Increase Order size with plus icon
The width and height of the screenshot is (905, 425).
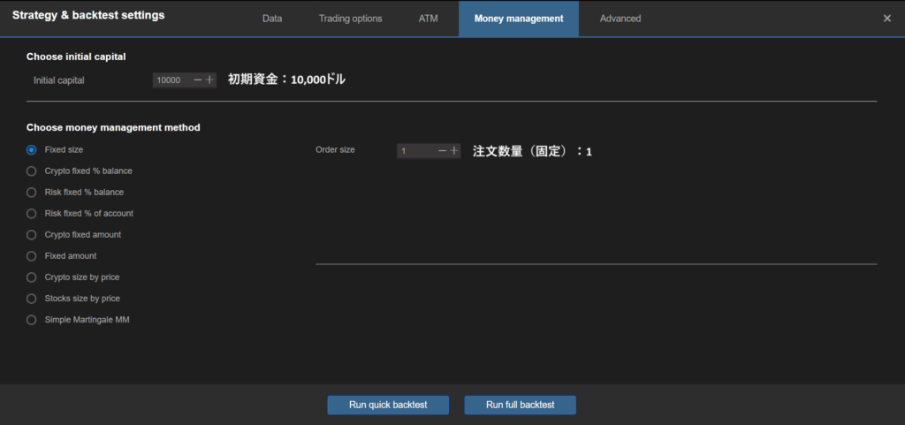[x=454, y=151]
